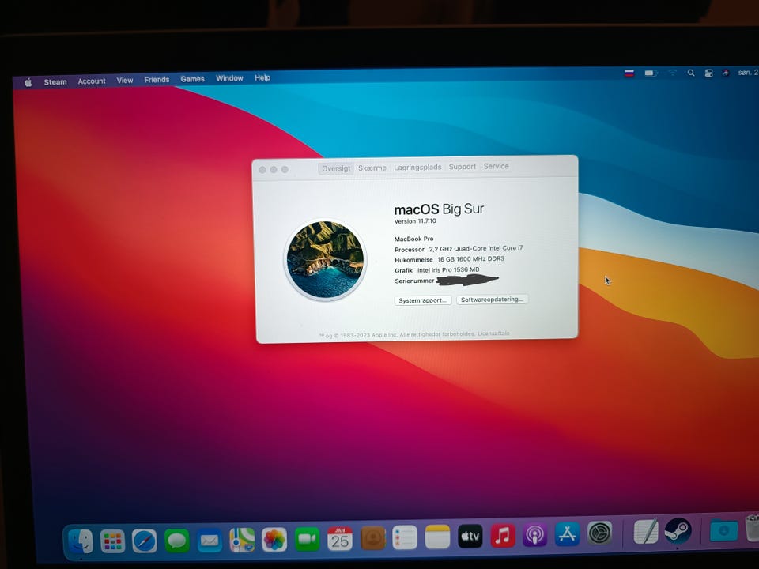Click the Serienummer label

(414, 281)
